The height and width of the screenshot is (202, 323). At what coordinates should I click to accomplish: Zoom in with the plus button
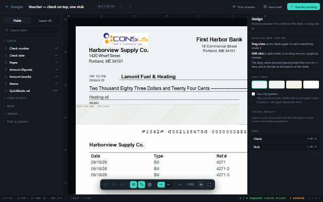[x=201, y=184]
